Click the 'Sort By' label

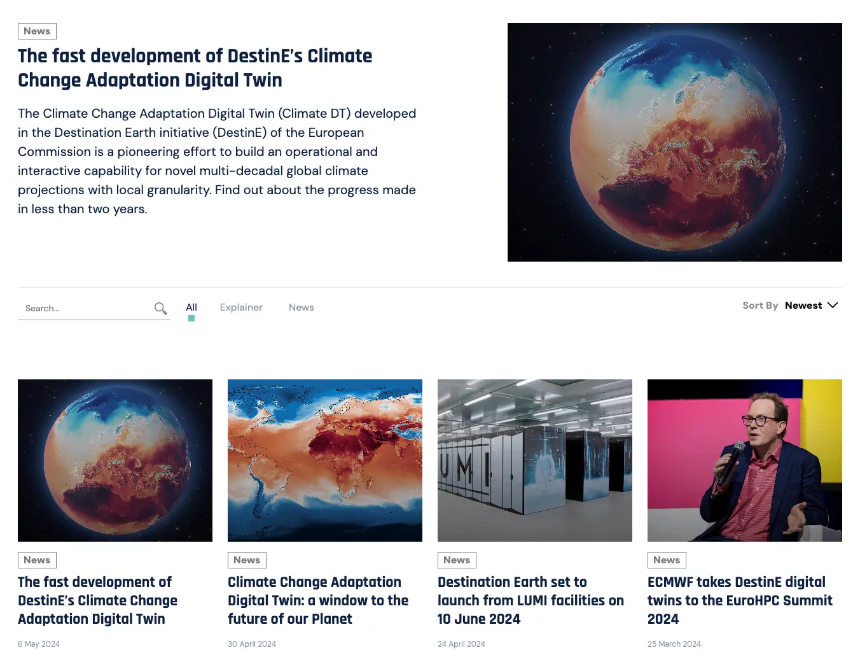pos(760,306)
